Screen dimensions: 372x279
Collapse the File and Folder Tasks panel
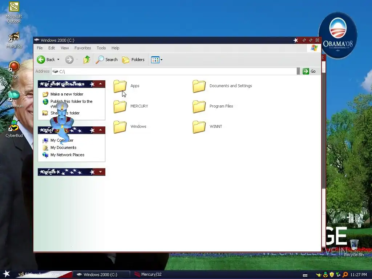point(100,84)
